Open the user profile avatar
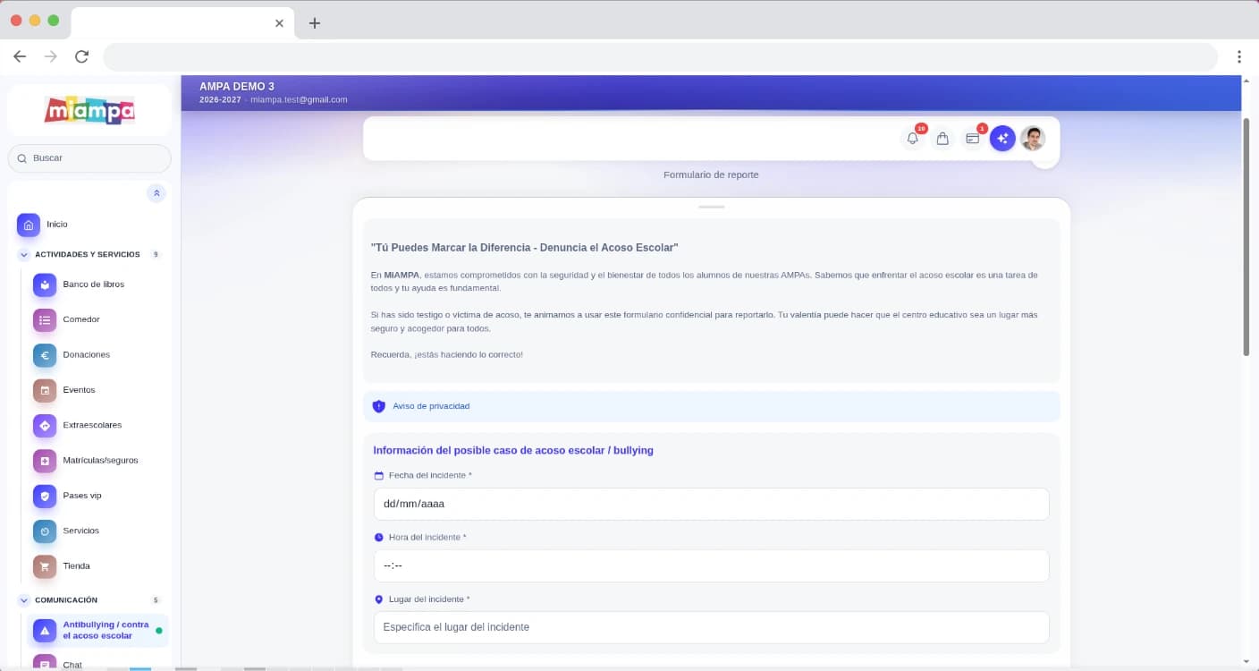This screenshot has height=671, width=1259. [x=1033, y=139]
